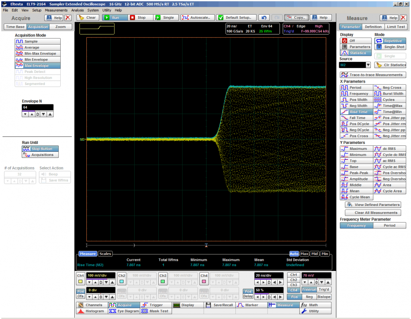411x319 pixels.
Task: Open the Mask Test panel
Action: coord(155,311)
